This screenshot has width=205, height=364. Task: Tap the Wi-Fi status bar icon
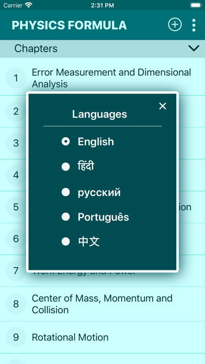pyautogui.click(x=29, y=5)
